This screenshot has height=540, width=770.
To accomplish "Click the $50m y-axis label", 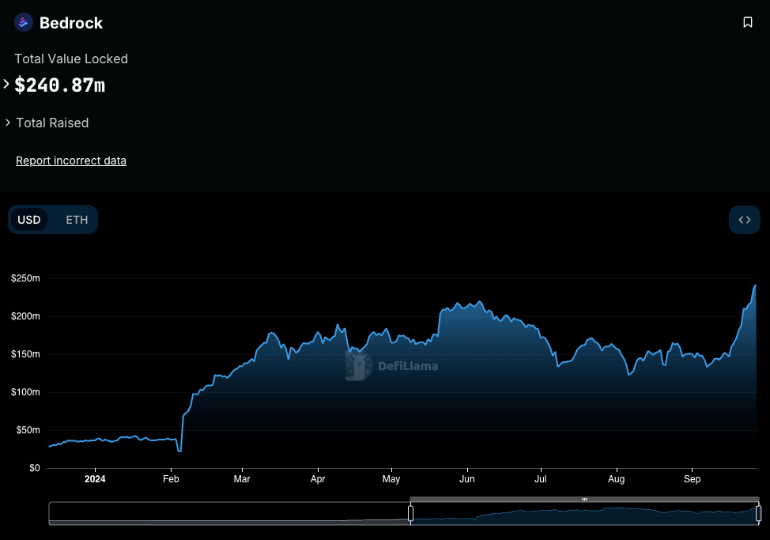I will pos(28,430).
